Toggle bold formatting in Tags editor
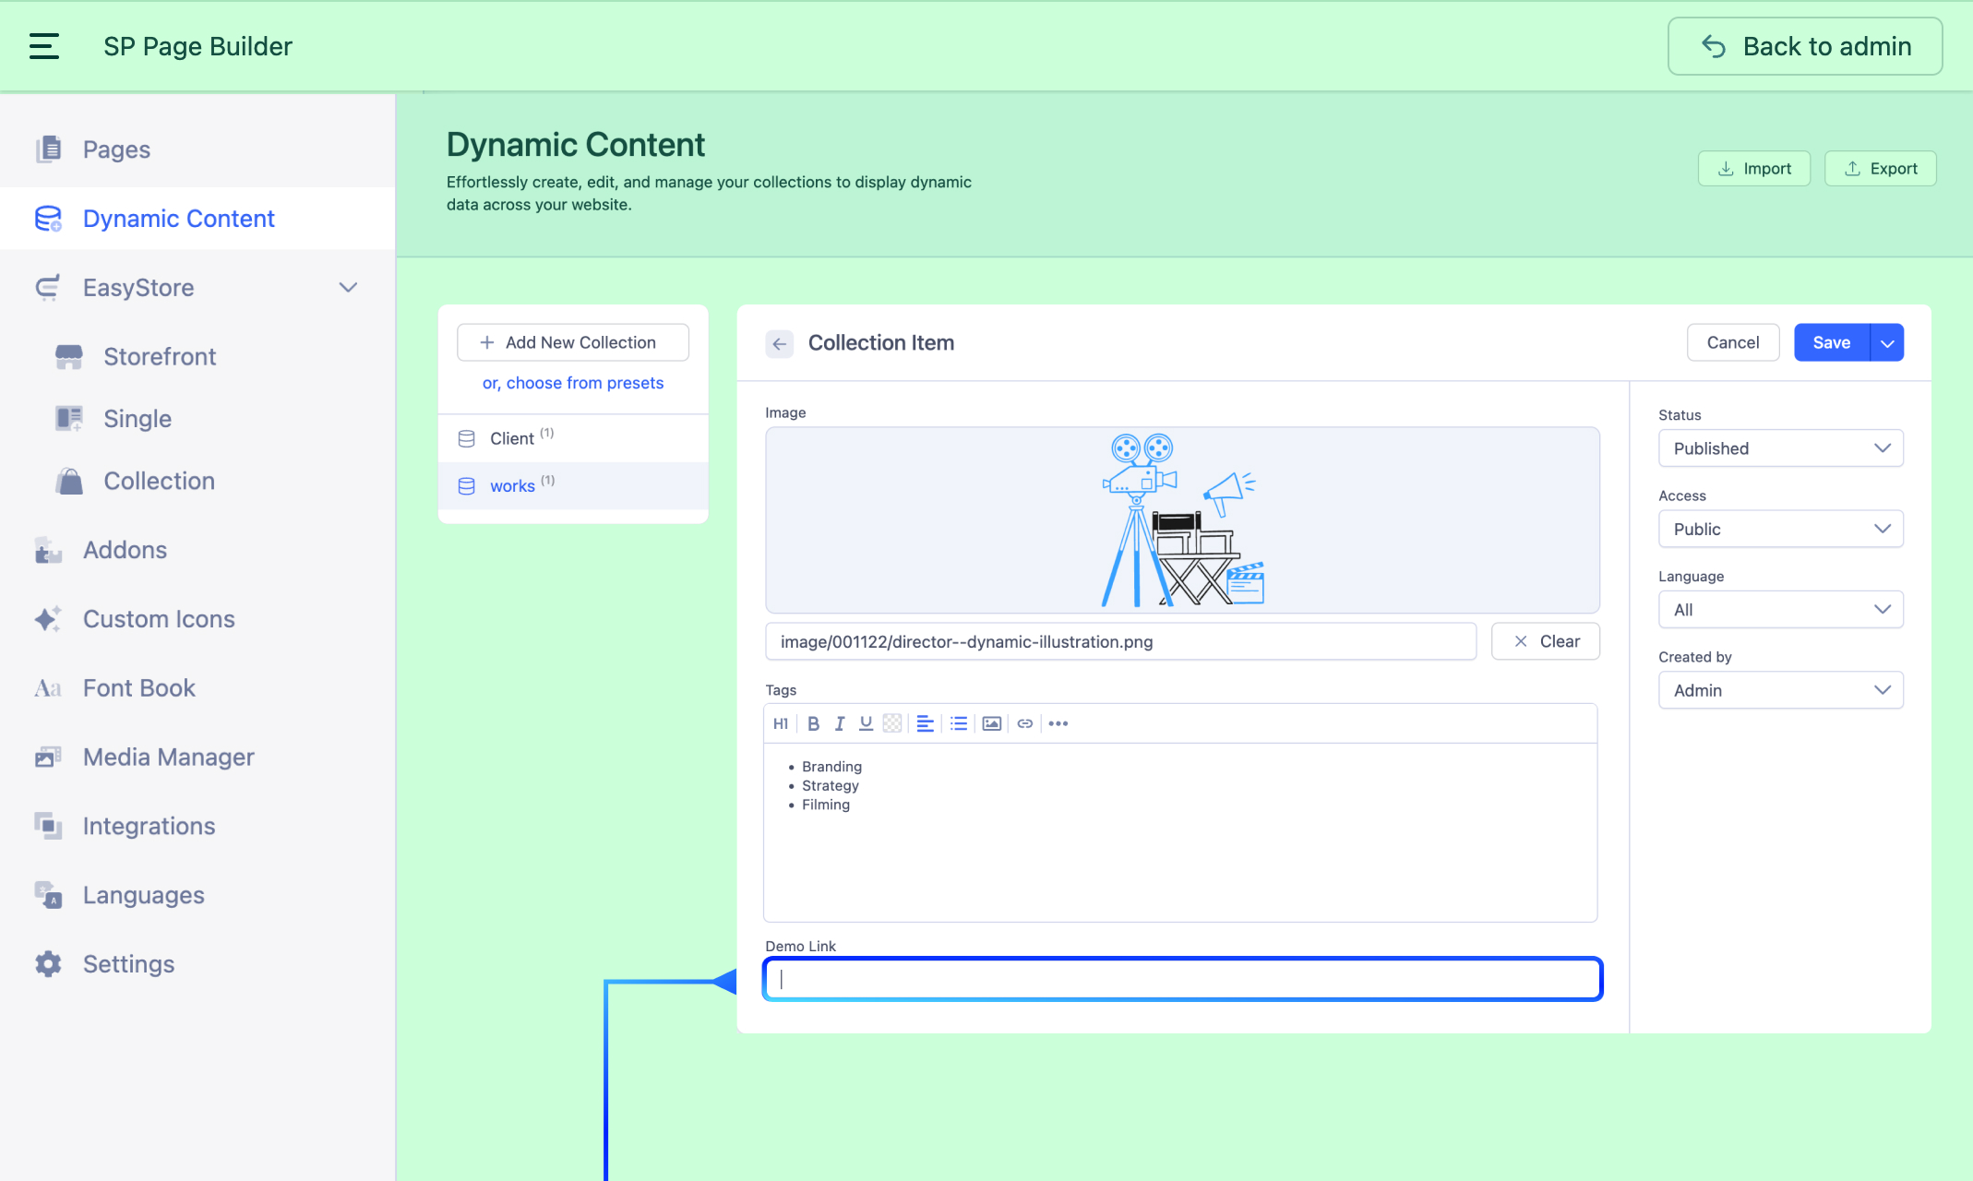 (x=813, y=723)
